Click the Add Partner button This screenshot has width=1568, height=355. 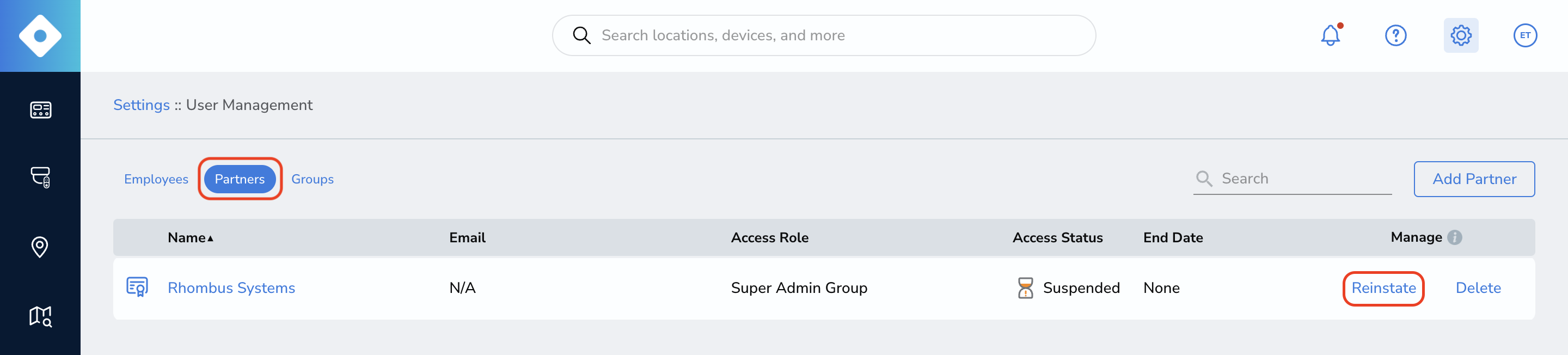(x=1474, y=179)
